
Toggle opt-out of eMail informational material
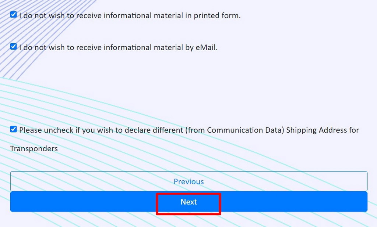click(14, 47)
